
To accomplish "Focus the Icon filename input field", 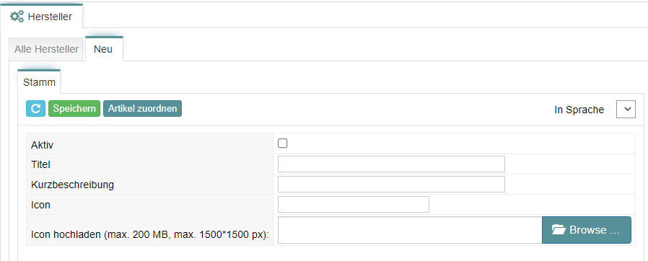I will click(x=354, y=205).
